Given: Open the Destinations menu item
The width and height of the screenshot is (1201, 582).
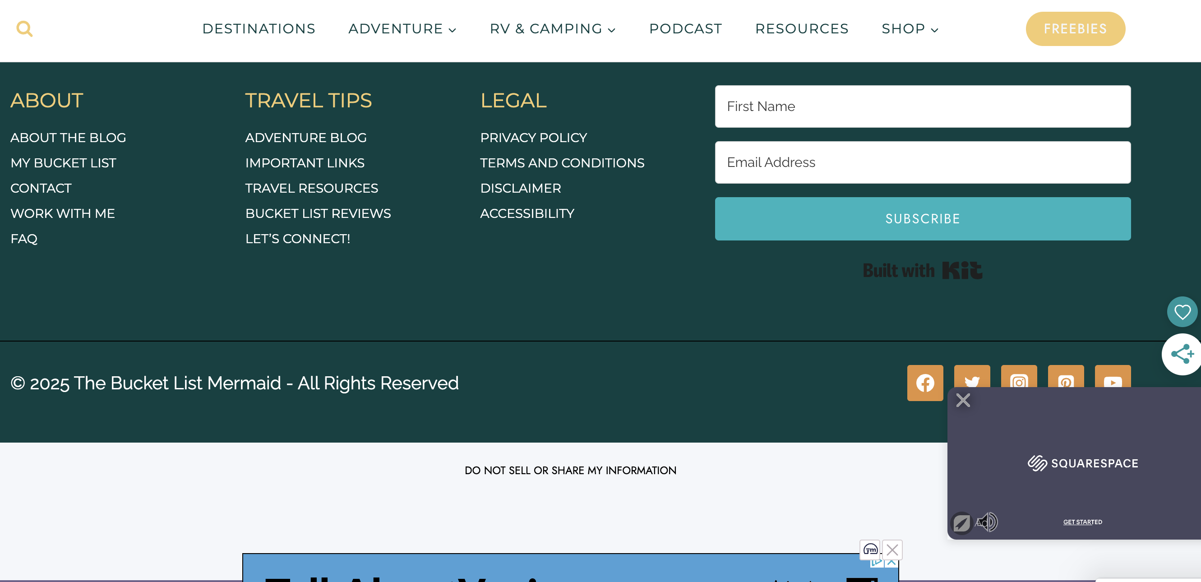Looking at the screenshot, I should click(x=259, y=29).
